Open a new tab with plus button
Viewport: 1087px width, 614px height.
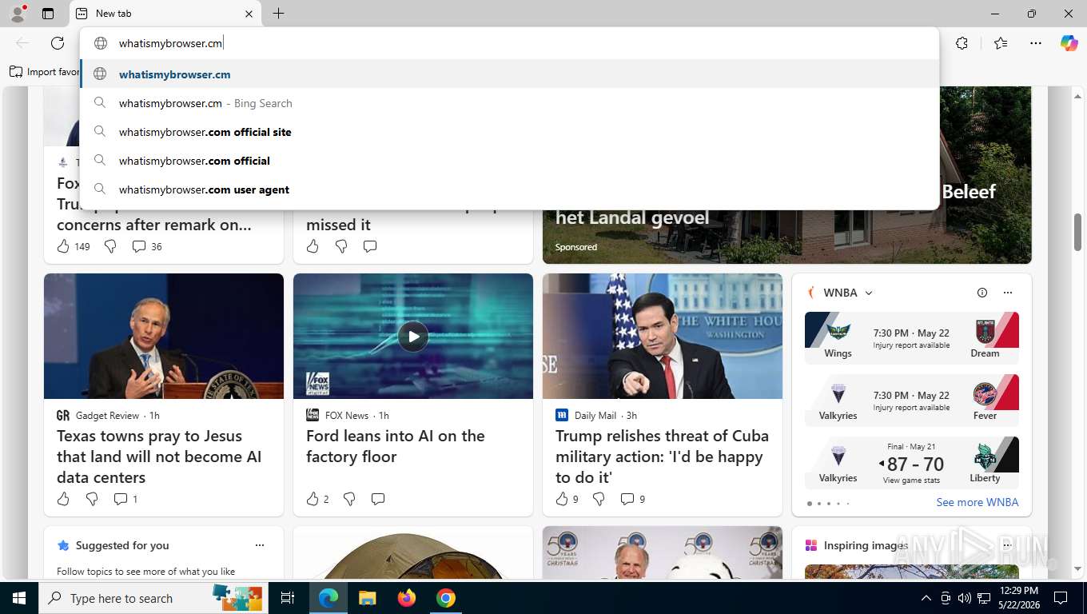(x=278, y=14)
